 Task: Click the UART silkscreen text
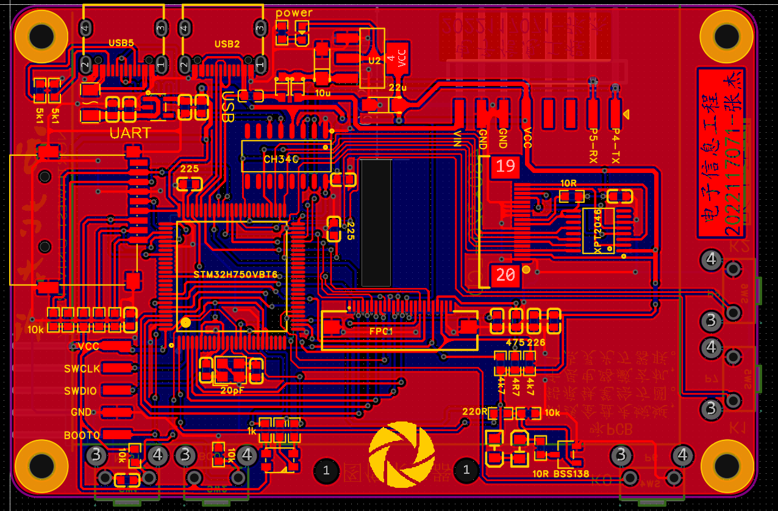[130, 133]
